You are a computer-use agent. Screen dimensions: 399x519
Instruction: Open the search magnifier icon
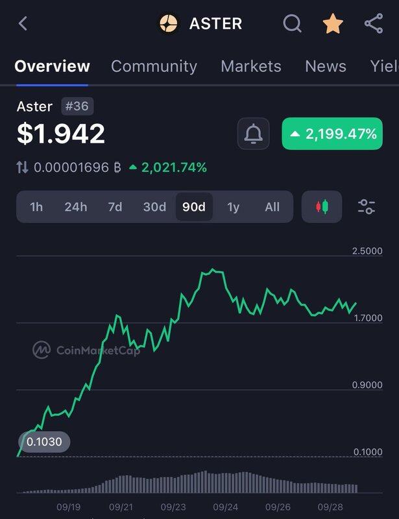[x=293, y=24]
